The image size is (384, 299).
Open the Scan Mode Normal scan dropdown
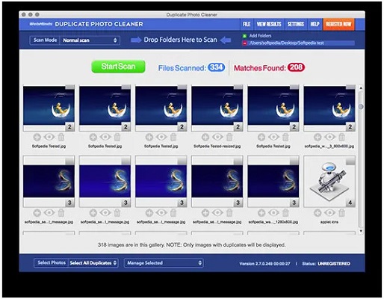[x=90, y=40]
